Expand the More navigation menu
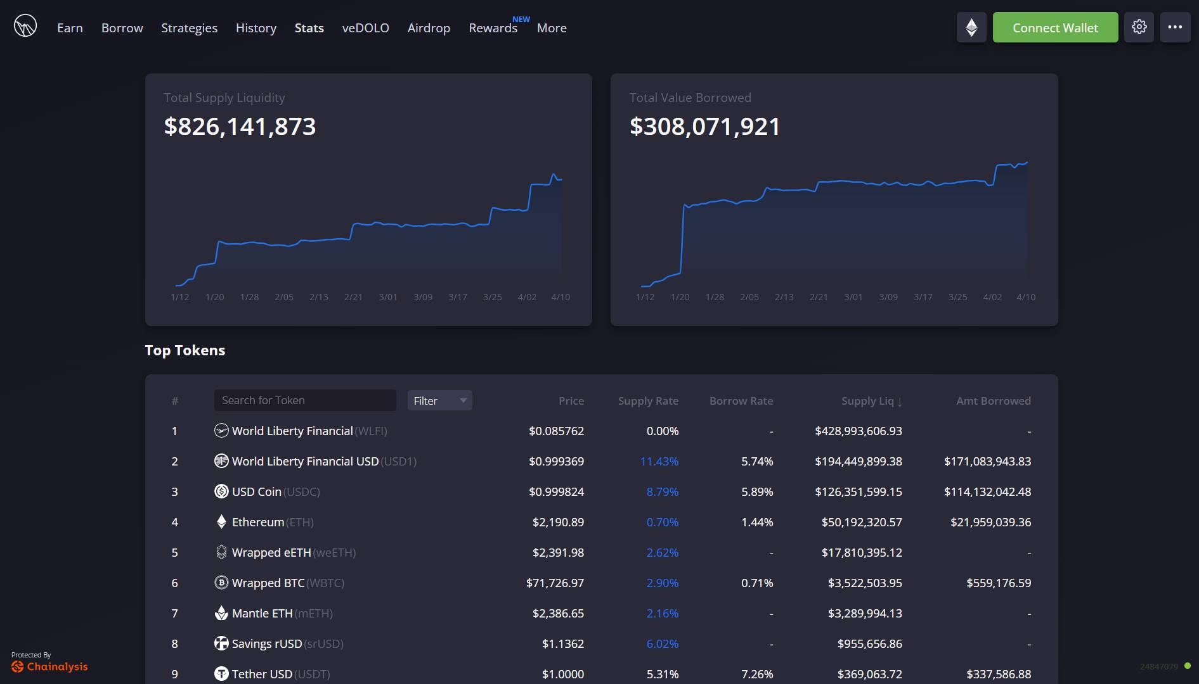1199x684 pixels. [x=550, y=28]
